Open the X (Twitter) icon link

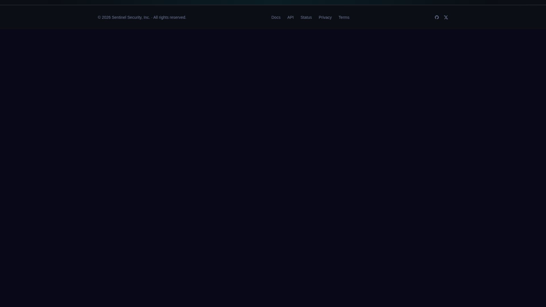[x=446, y=17]
